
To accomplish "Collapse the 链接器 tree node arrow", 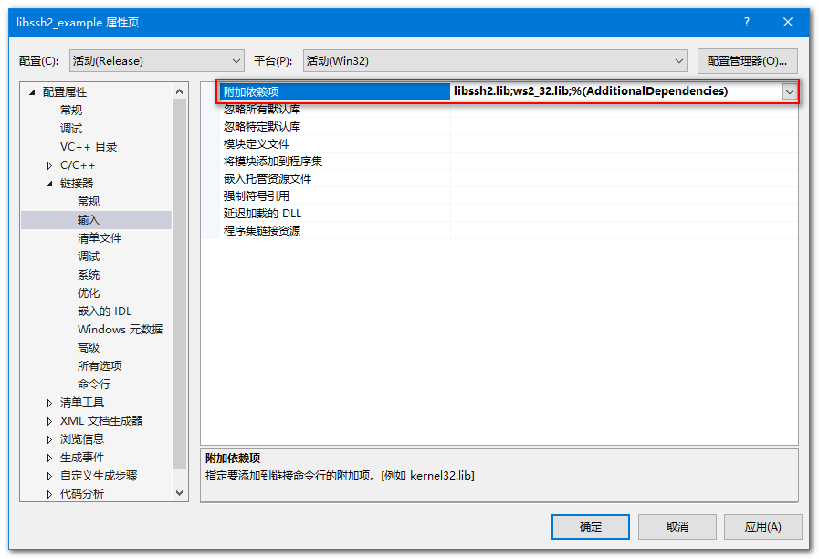I will click(49, 184).
